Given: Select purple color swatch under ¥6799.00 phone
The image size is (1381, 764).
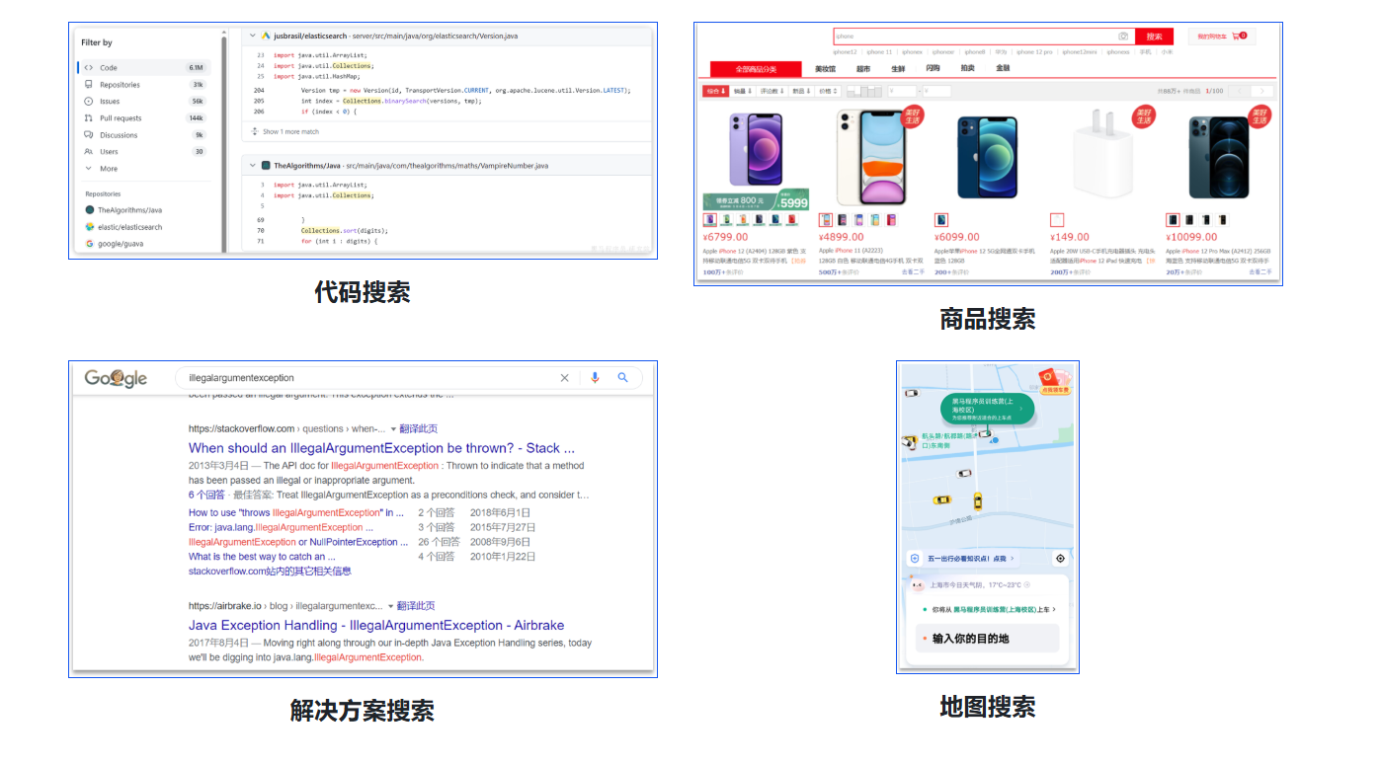Looking at the screenshot, I should 710,220.
